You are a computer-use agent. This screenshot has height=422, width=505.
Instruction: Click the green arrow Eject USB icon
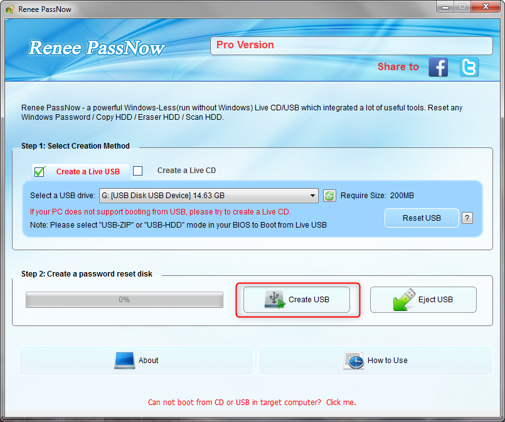pyautogui.click(x=403, y=299)
